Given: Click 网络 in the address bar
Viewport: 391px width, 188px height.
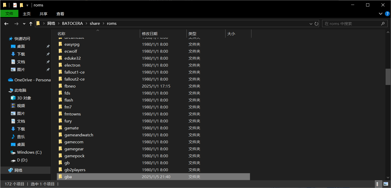Looking at the screenshot, I should 51,23.
